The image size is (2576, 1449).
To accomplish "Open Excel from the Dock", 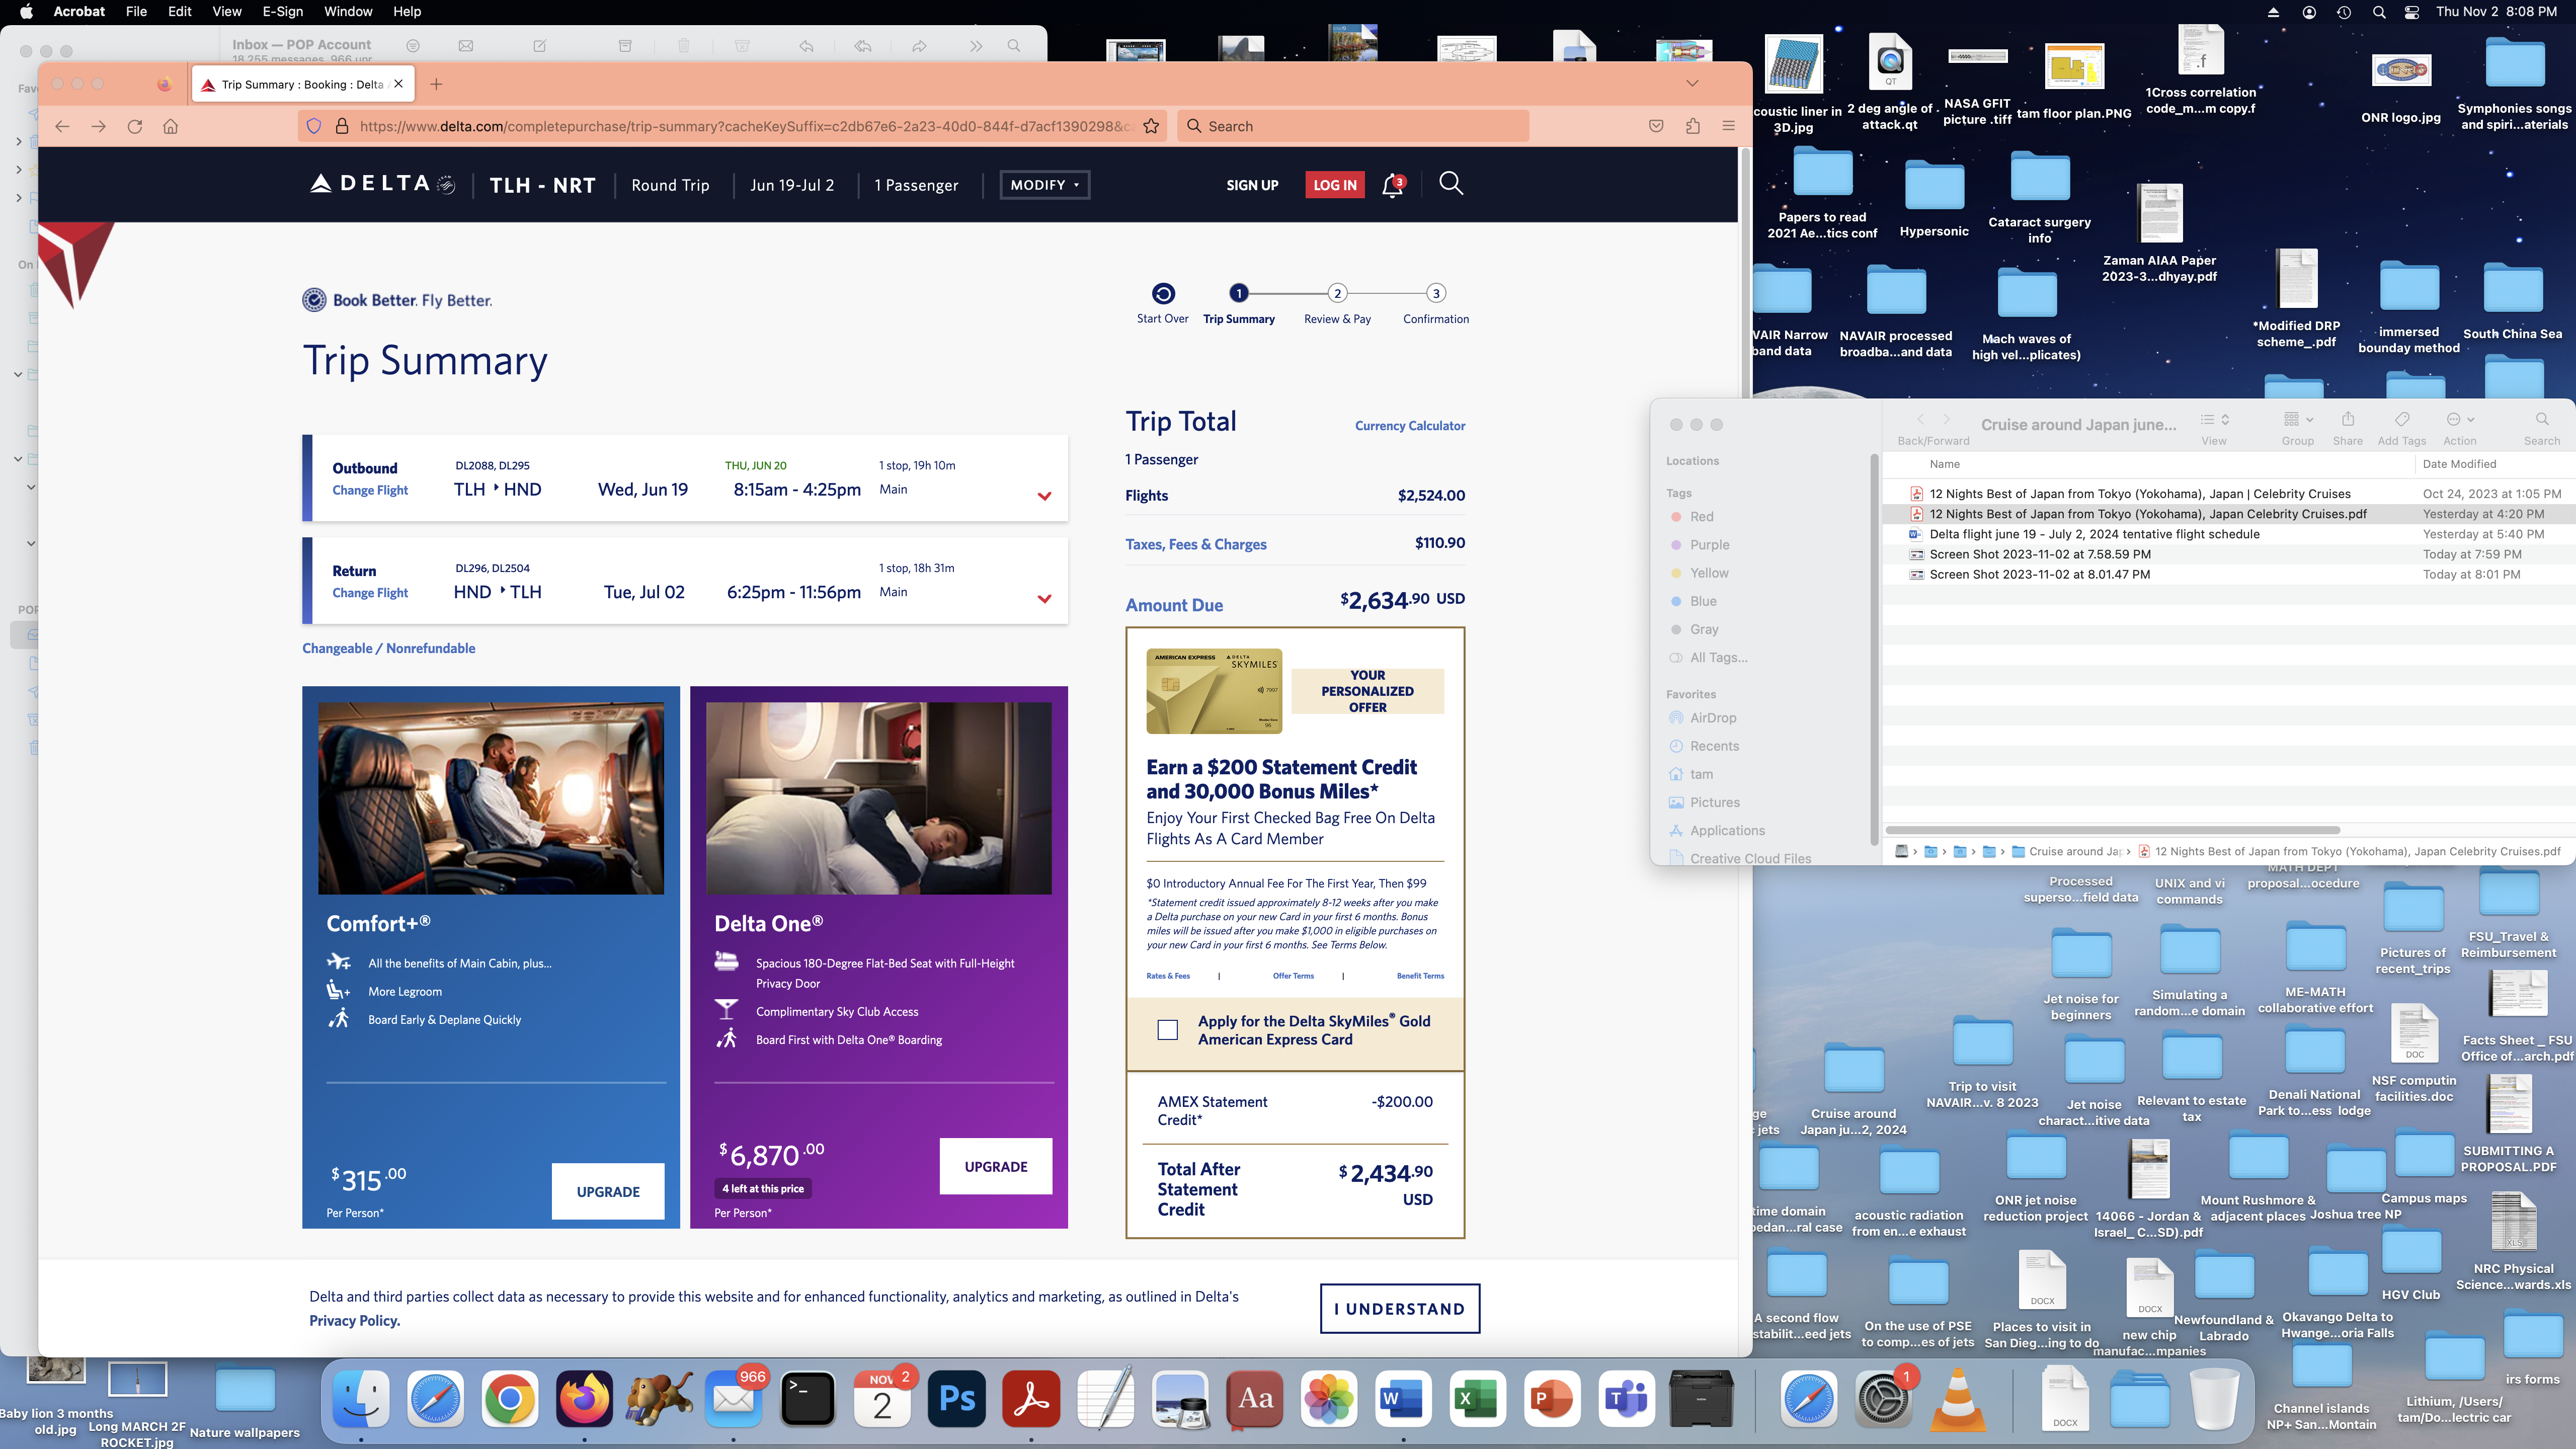I will tap(1477, 1398).
